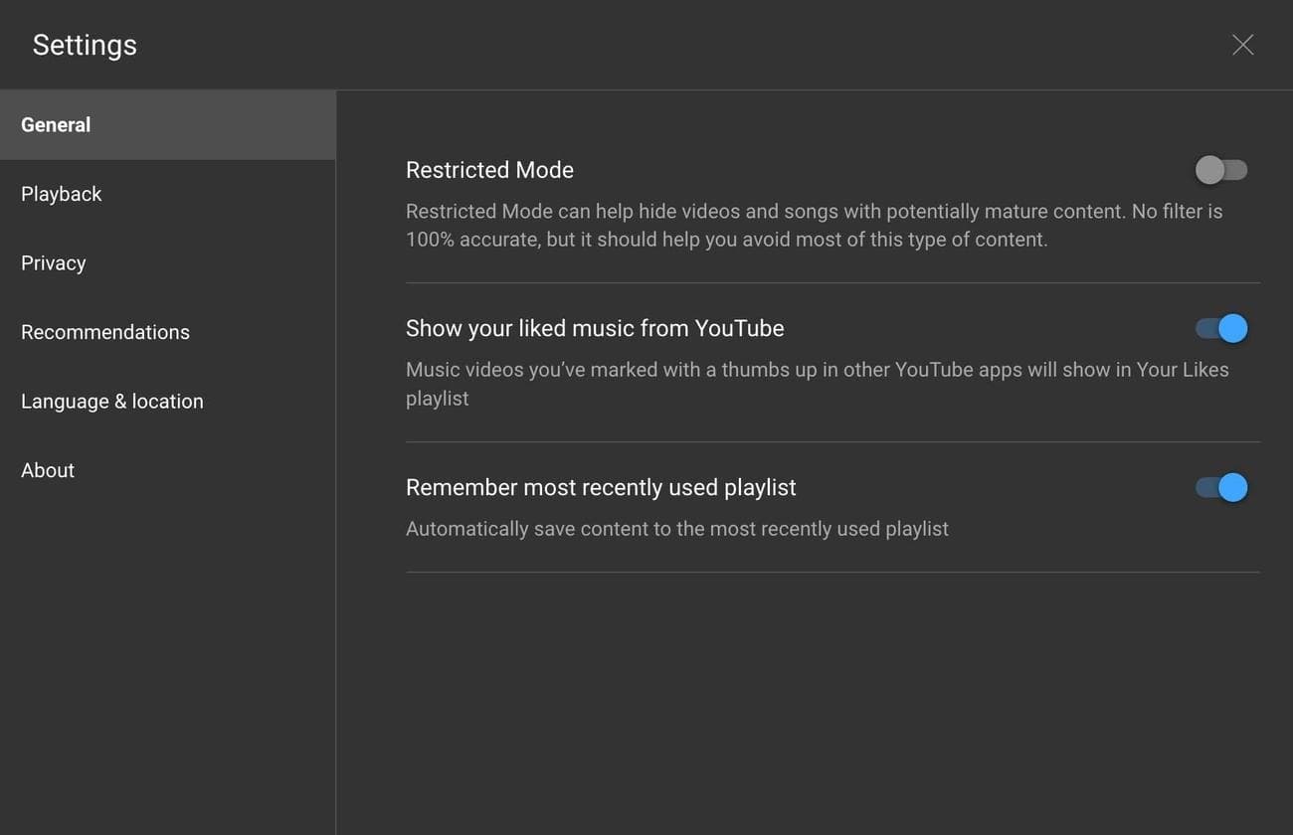Open the Playback settings section
This screenshot has width=1293, height=835.
61,194
